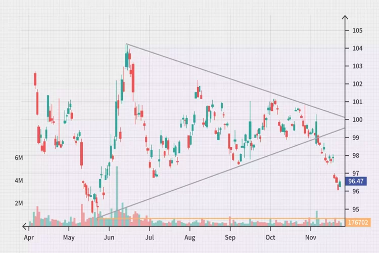Viewport: 379px width, 253px height.
Task: Click the Apr month label
Action: [x=29, y=237]
